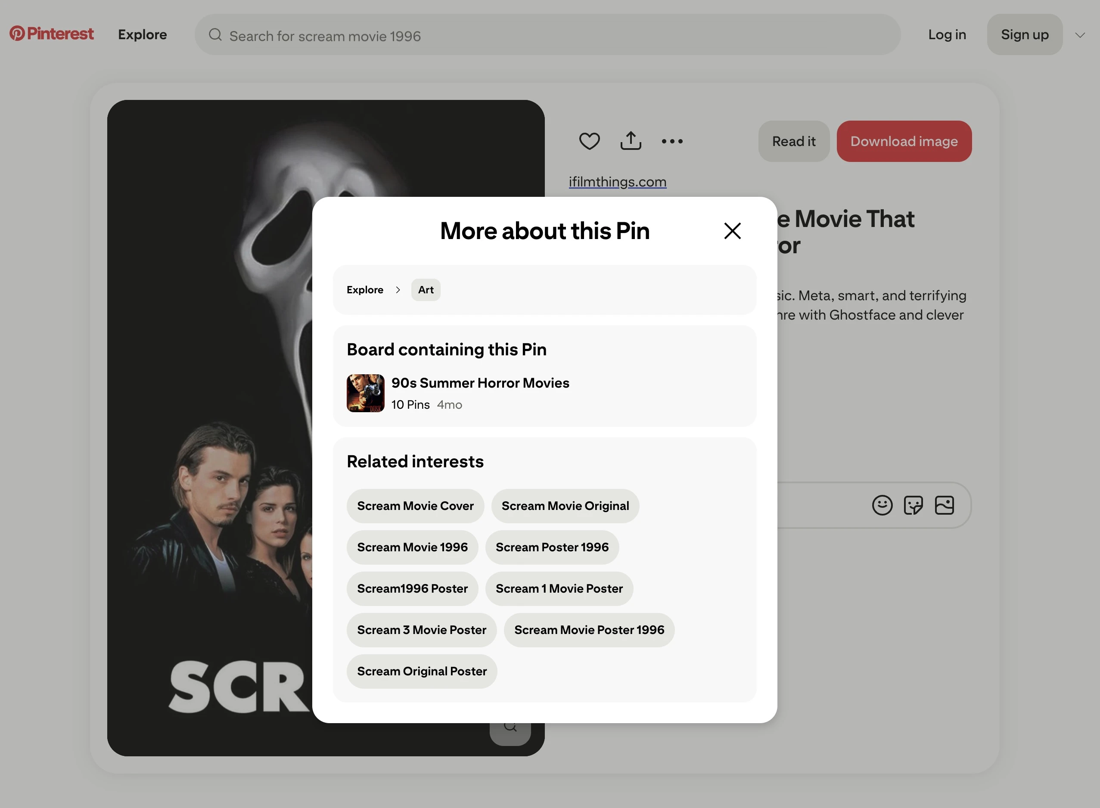Screen dimensions: 1100x808
Task: Click the add photo icon in comment box
Action: 944,505
